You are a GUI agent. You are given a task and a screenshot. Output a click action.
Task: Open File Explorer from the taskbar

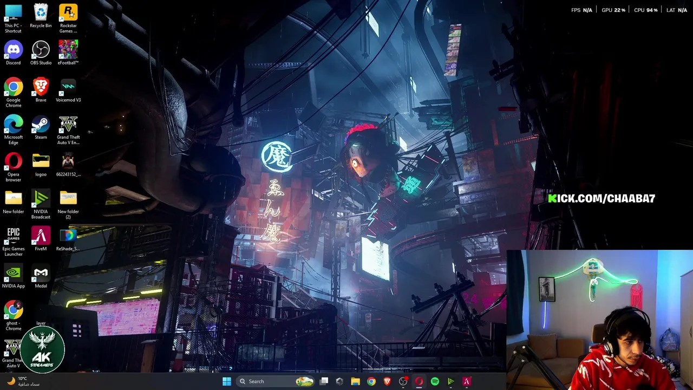pos(355,381)
